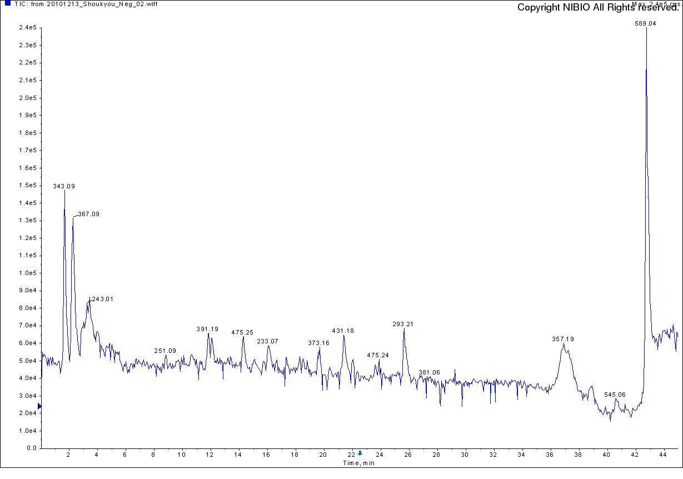Click the 293.21 peak label
Image resolution: width=683 pixels, height=479 pixels.
click(x=402, y=325)
